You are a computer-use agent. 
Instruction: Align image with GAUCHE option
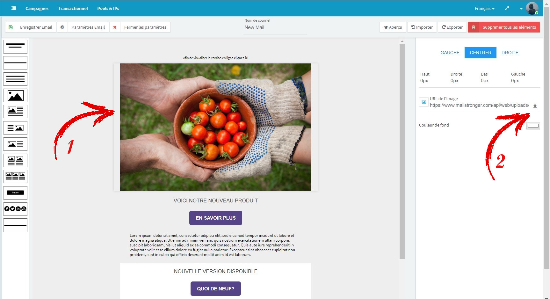coord(450,53)
